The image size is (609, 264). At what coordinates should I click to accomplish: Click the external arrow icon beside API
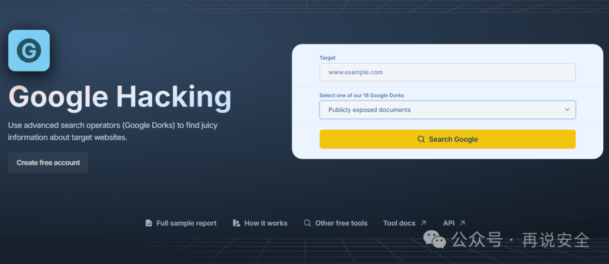pos(462,223)
